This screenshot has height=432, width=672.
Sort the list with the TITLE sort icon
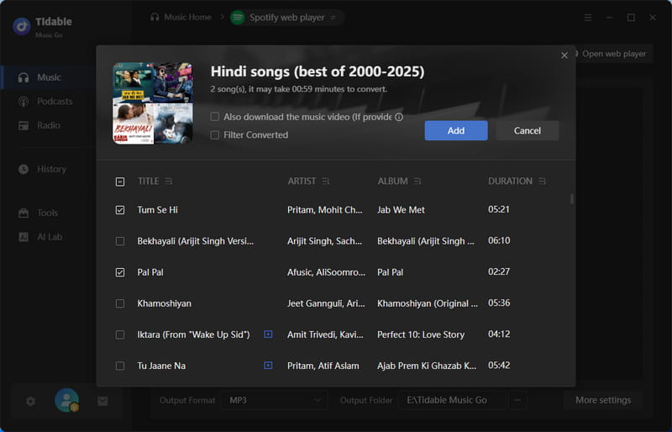(169, 182)
